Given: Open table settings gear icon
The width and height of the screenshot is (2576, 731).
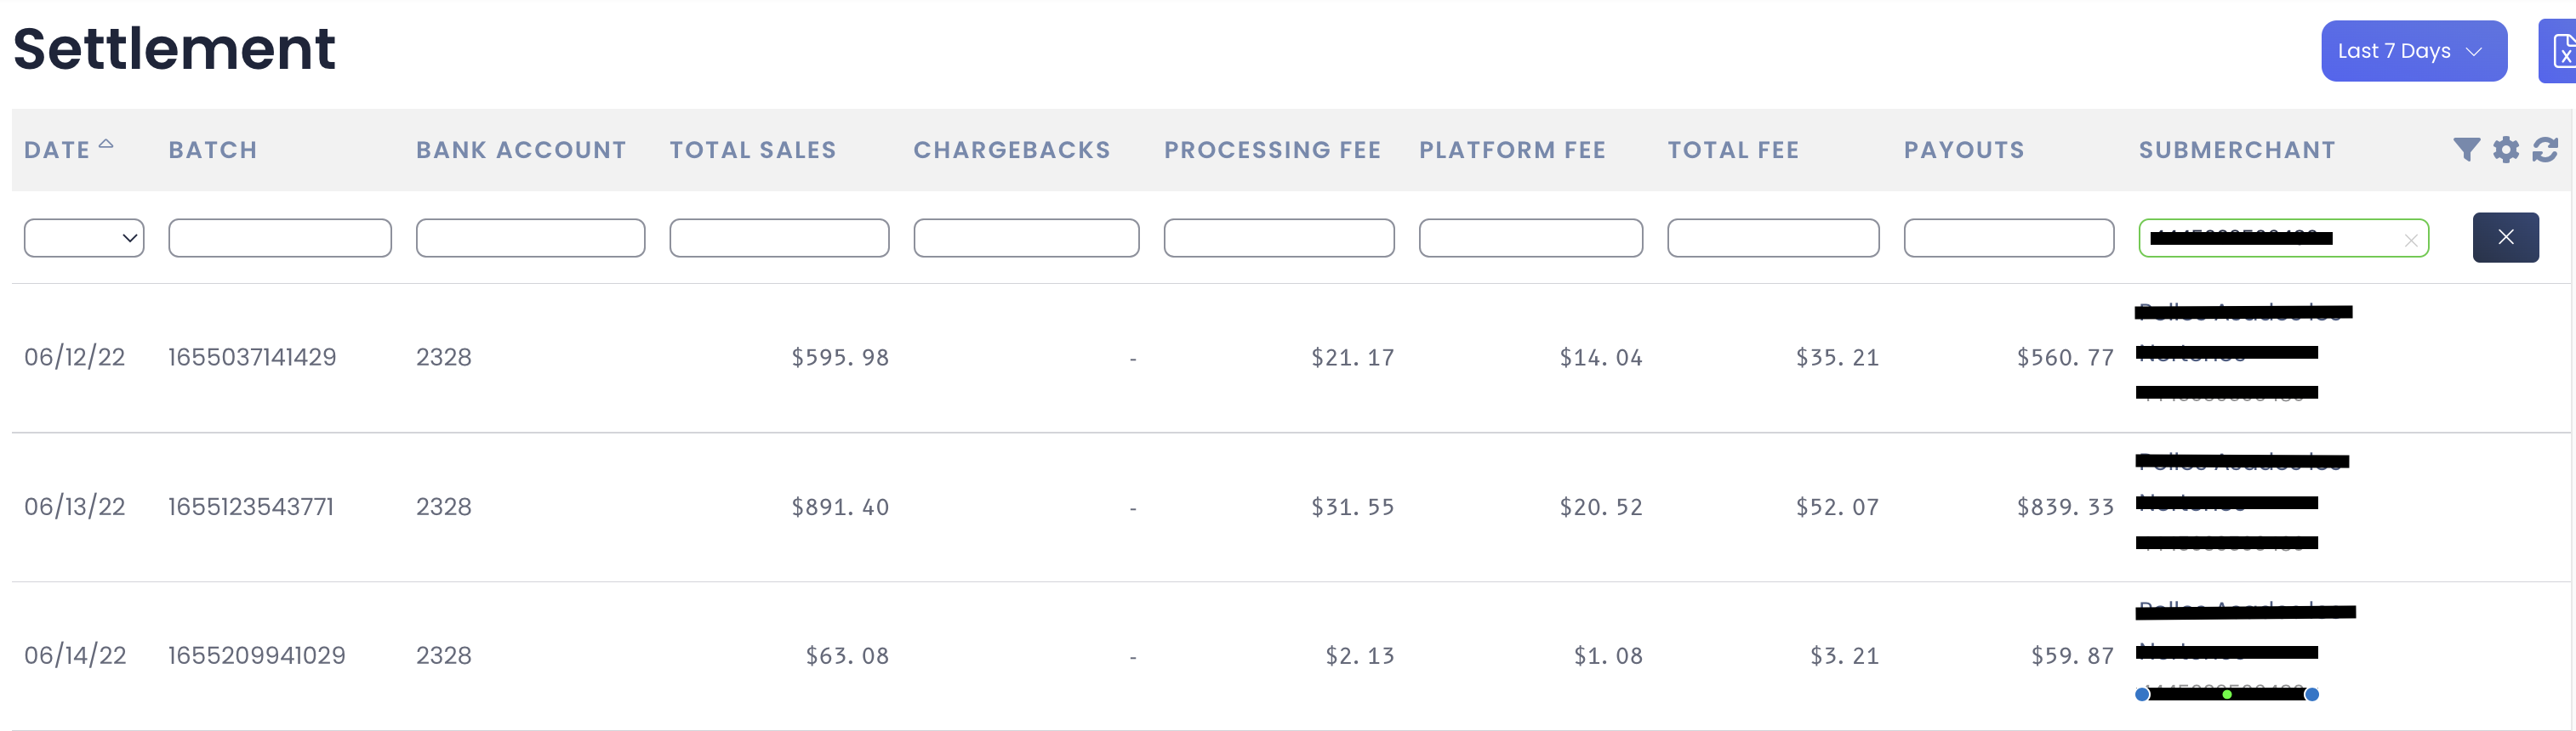Looking at the screenshot, I should [x=2506, y=150].
